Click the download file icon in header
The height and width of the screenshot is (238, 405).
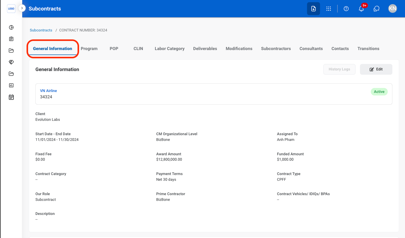[313, 9]
